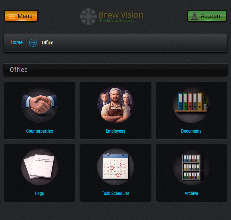Click the Employees label link

coord(115,131)
